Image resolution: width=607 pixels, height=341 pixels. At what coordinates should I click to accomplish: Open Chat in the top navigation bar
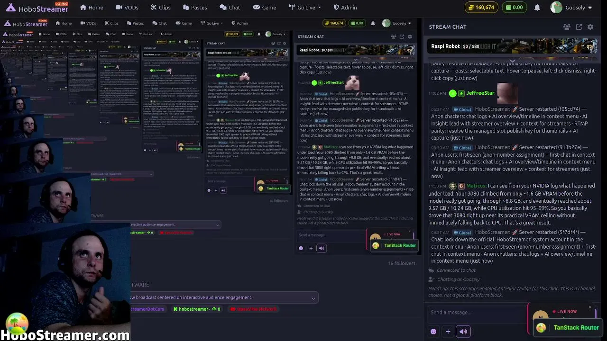[230, 8]
